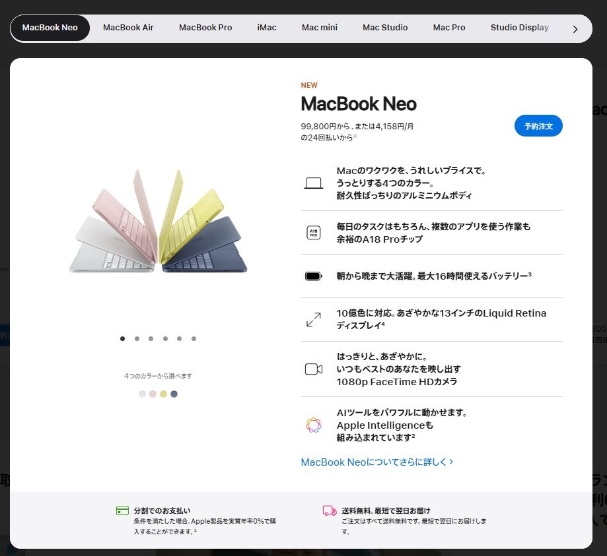607x556 pixels.
Task: Click the laptop icon beside aluminum body feature
Action: coord(313,183)
